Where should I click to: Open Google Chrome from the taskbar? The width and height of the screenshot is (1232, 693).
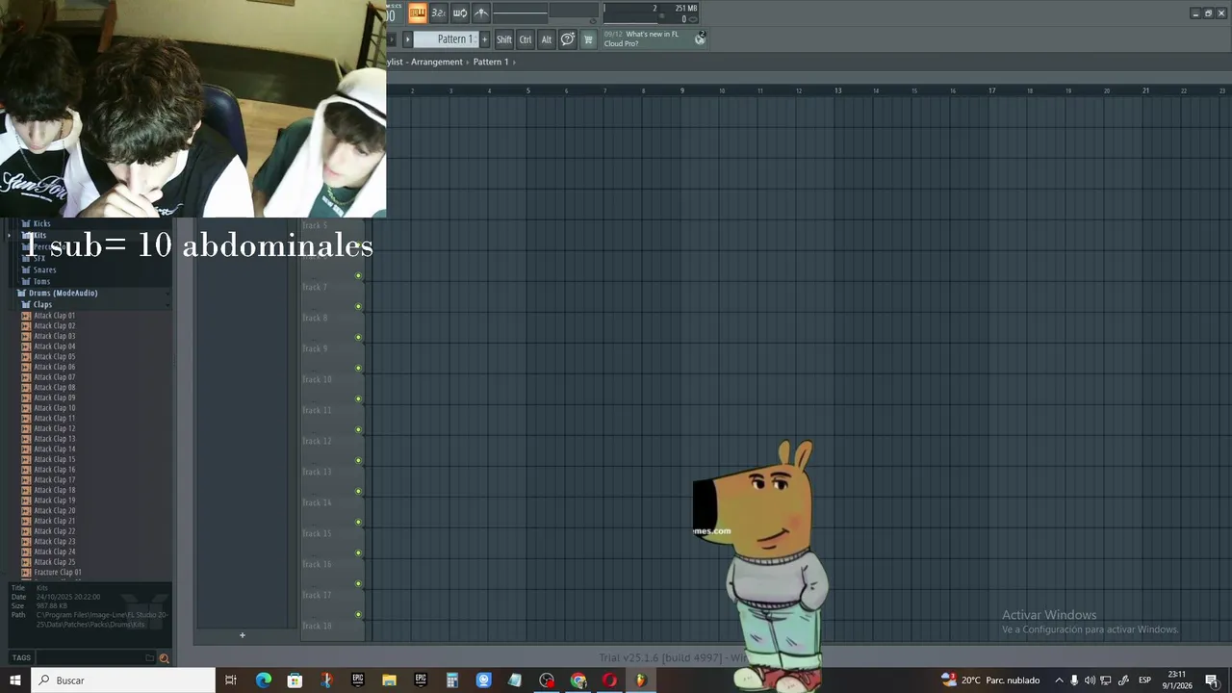(578, 680)
